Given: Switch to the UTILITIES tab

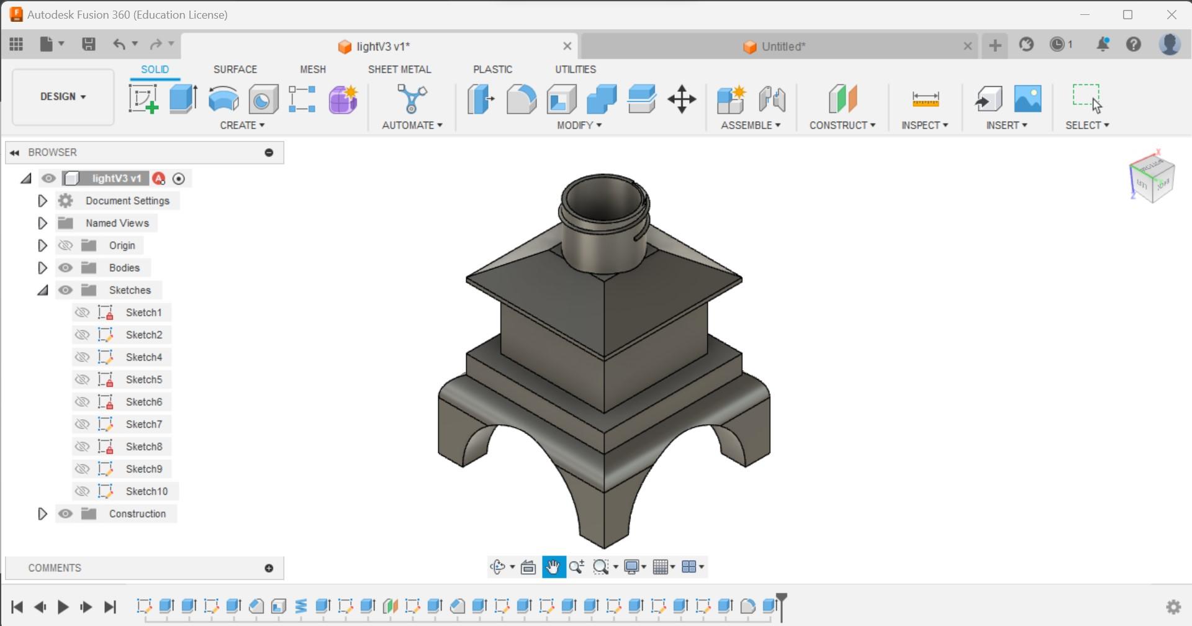Looking at the screenshot, I should tap(576, 70).
